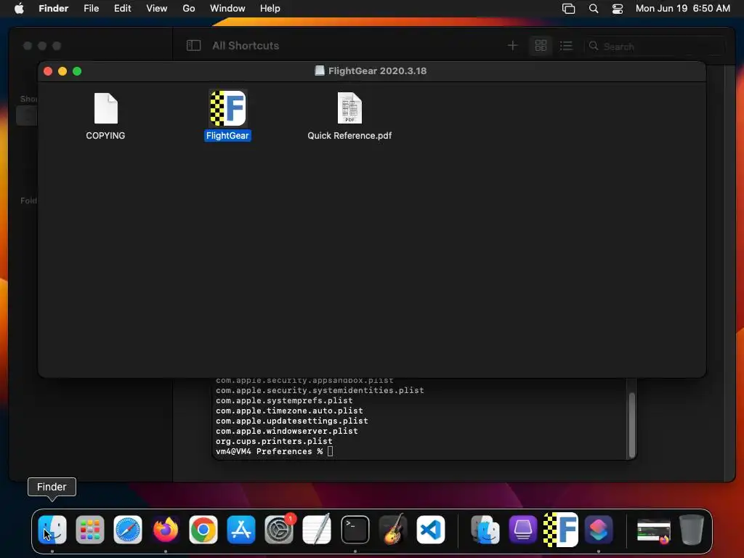The height and width of the screenshot is (558, 744).
Task: Open the Finder menu in menu bar
Action: (54, 8)
